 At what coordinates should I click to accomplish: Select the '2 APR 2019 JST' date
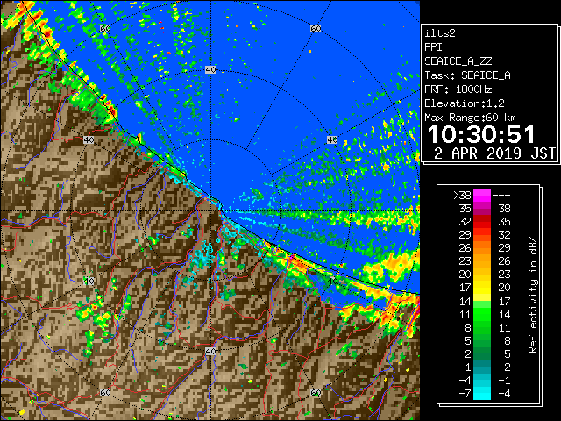pos(494,153)
